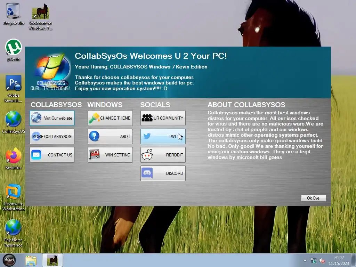
Task: Click the muted volume tray icon
Action: tap(322, 261)
